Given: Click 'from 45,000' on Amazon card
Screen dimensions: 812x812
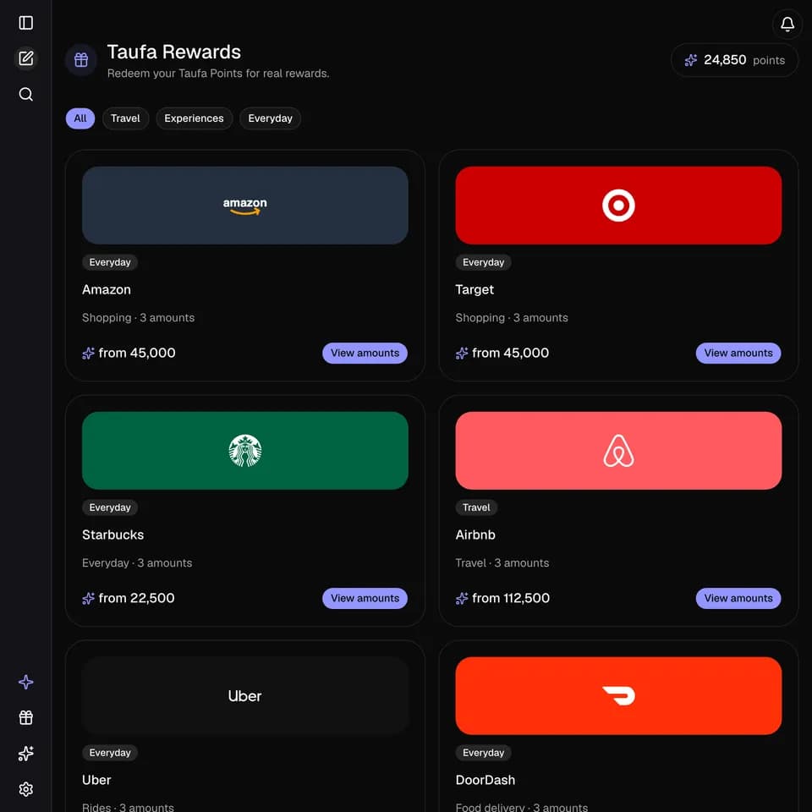Looking at the screenshot, I should pyautogui.click(x=137, y=354).
